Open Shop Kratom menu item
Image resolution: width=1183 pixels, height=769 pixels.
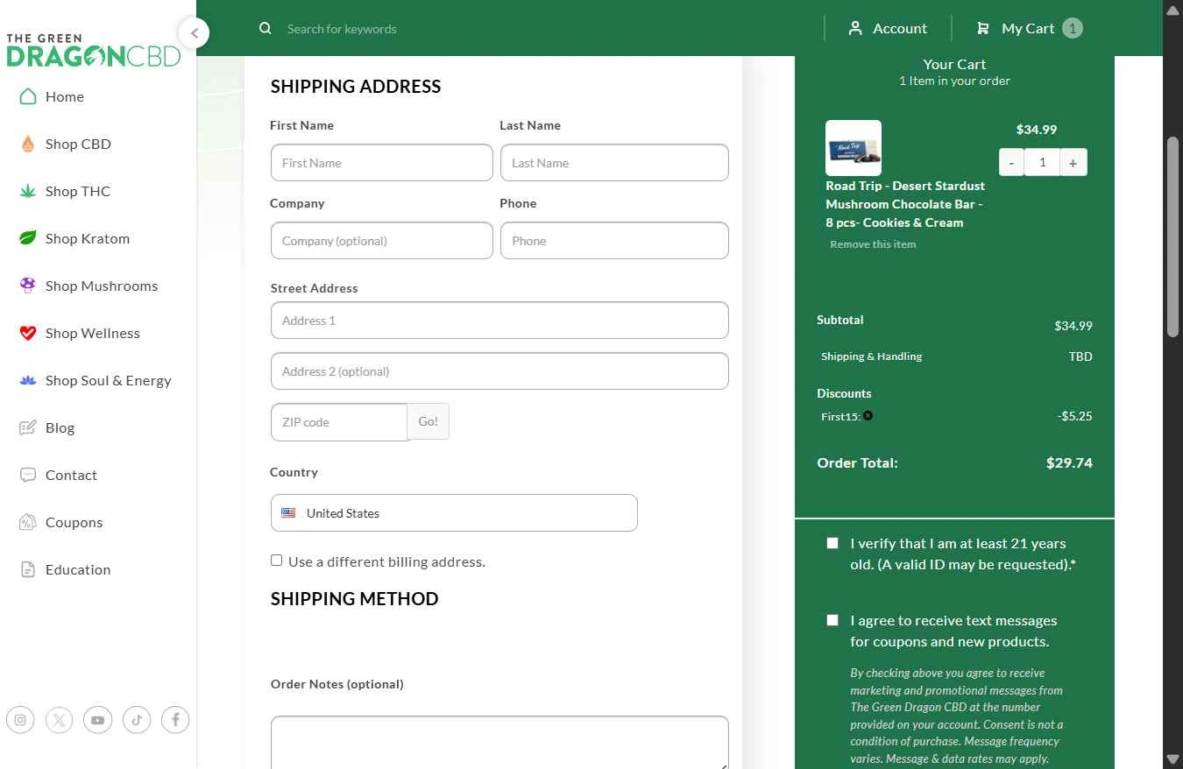point(88,238)
